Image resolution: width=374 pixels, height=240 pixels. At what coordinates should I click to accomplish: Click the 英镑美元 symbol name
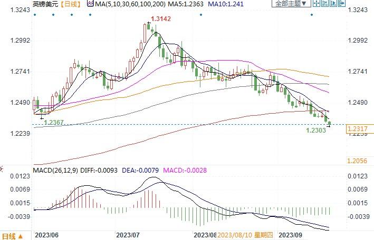coord(45,4)
